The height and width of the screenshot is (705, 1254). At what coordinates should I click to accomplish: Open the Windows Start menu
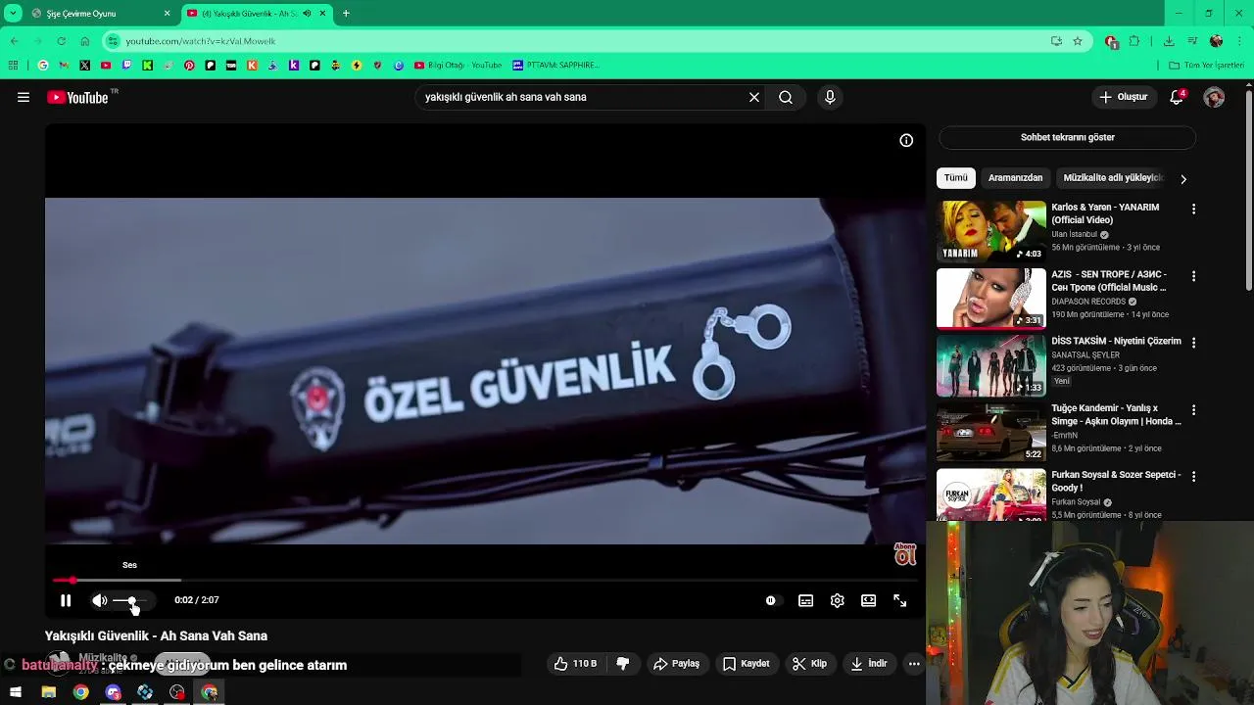pyautogui.click(x=16, y=692)
